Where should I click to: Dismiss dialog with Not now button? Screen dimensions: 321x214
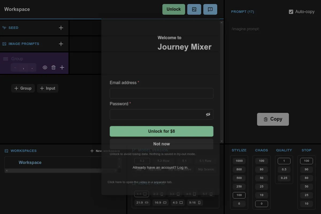(x=161, y=144)
